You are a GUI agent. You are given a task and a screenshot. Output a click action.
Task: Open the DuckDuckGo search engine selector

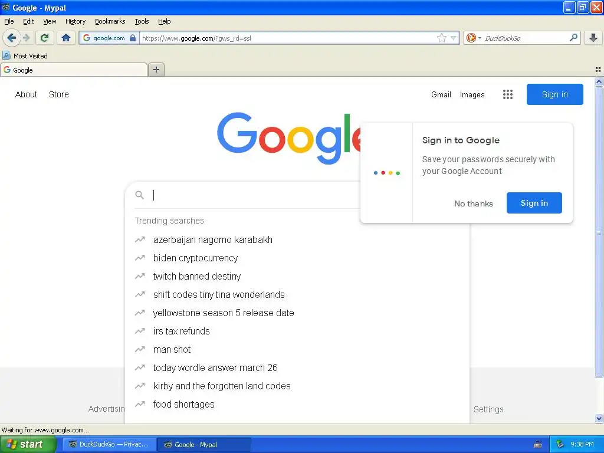[x=473, y=38]
